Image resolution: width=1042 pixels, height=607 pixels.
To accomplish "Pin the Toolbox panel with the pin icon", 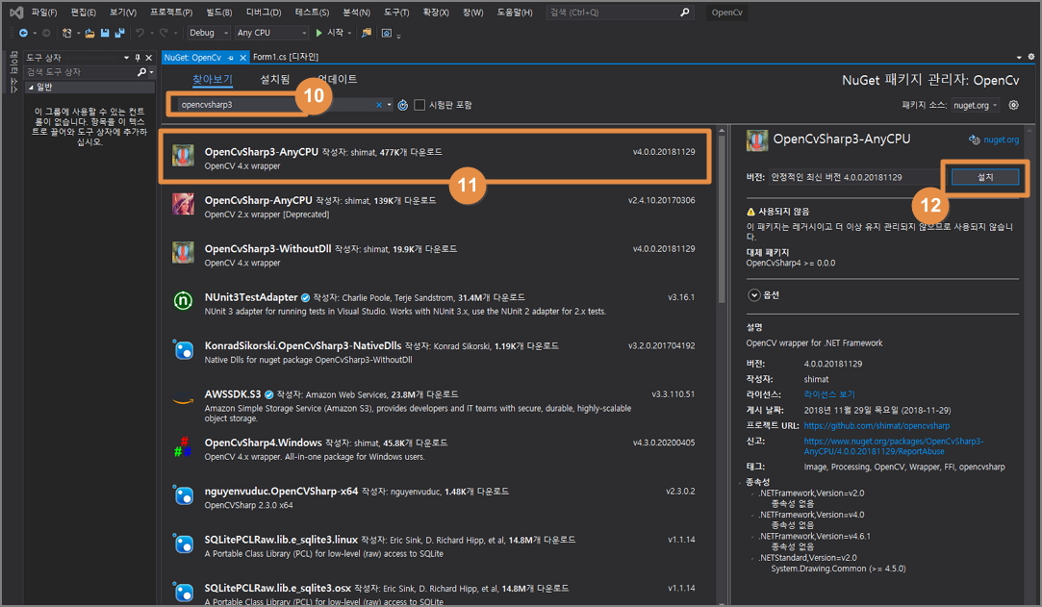I will [138, 58].
